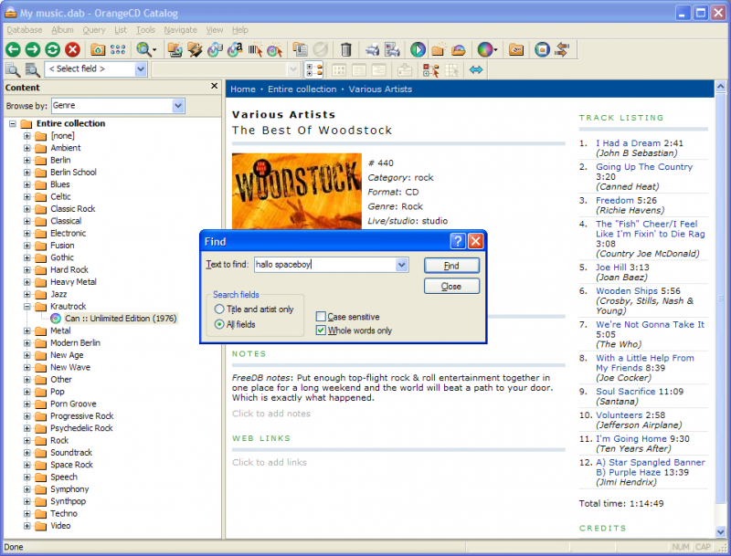The width and height of the screenshot is (731, 556).
Task: Click the printer icon in toolbar
Action: click(372, 49)
